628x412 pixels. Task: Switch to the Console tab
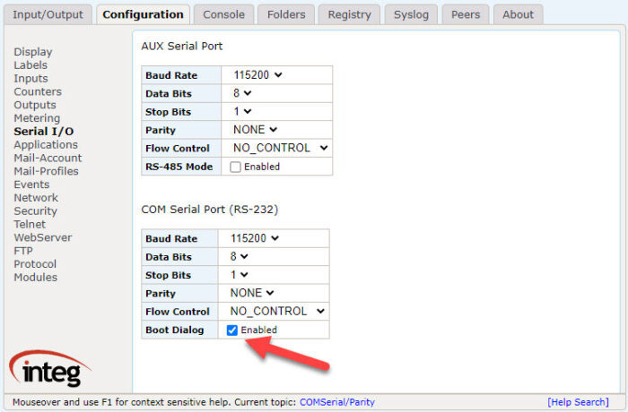point(224,15)
